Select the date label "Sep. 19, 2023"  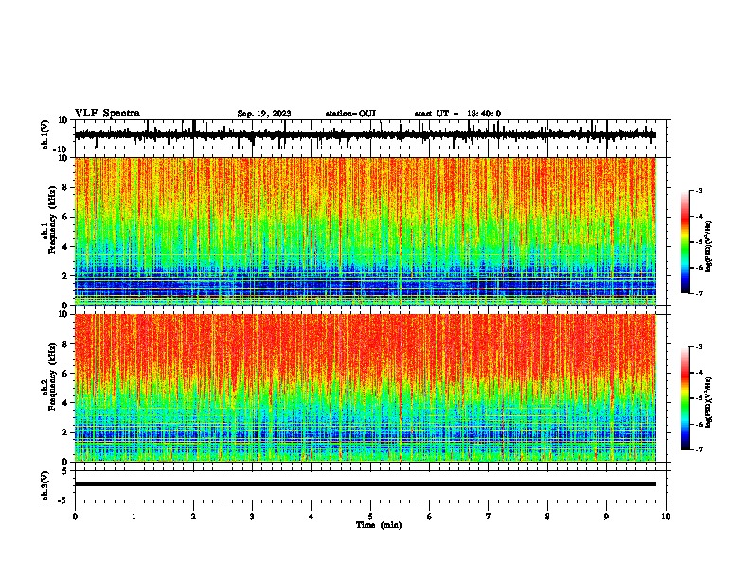click(264, 114)
